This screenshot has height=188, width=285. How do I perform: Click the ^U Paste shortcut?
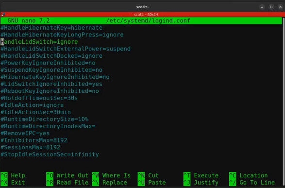[152, 183]
